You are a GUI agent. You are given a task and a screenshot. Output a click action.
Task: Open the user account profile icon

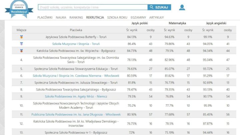[182, 7]
